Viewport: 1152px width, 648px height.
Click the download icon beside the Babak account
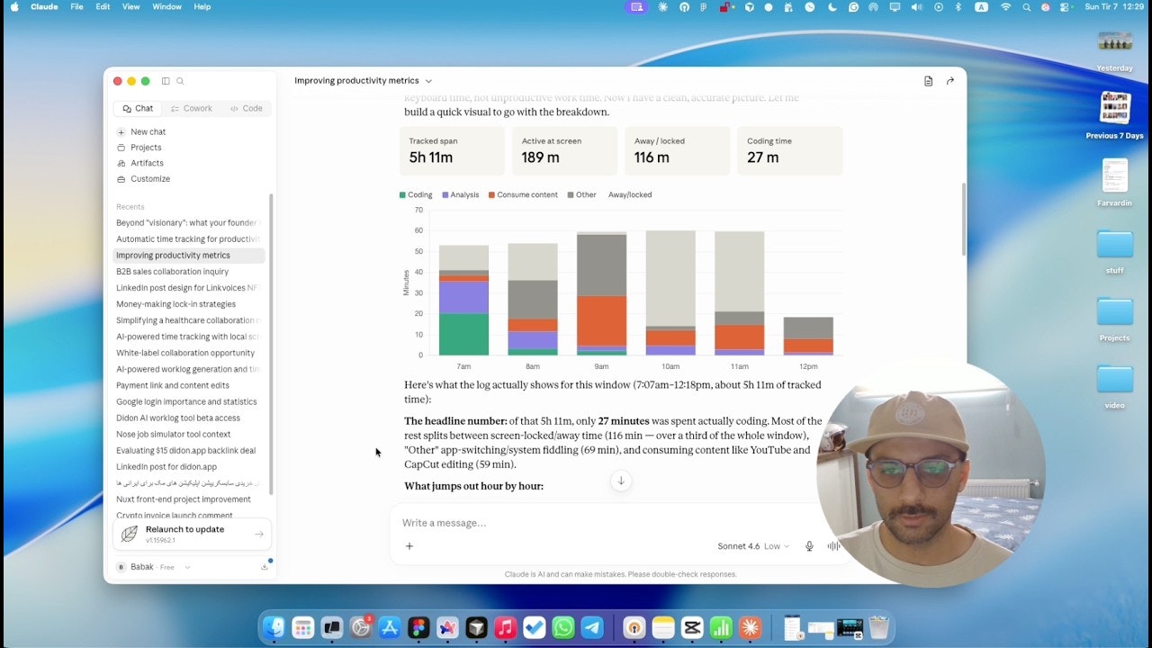pos(265,567)
